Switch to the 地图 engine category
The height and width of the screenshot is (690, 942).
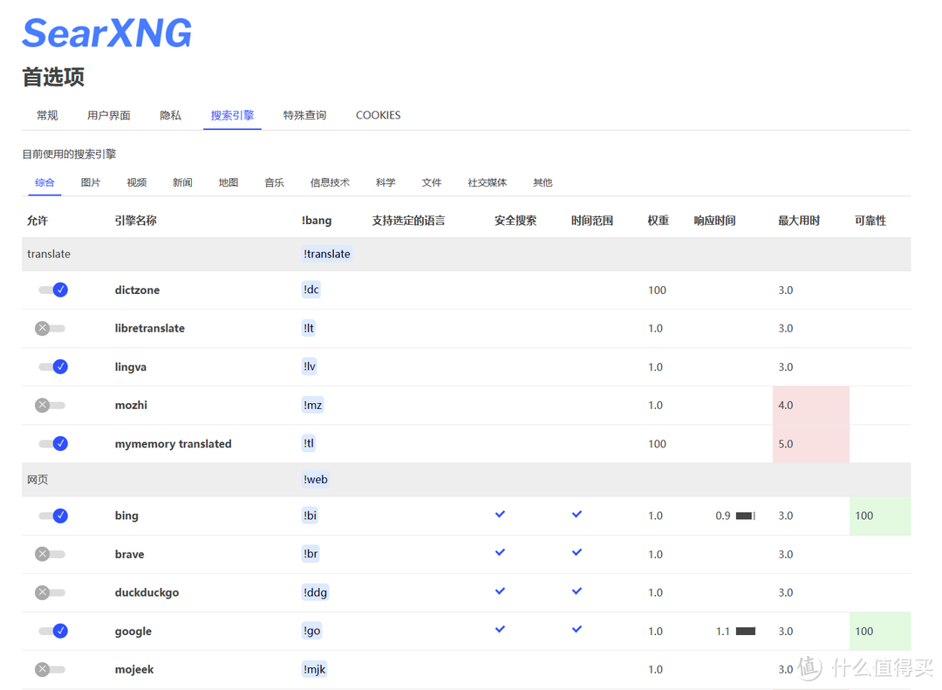[229, 182]
